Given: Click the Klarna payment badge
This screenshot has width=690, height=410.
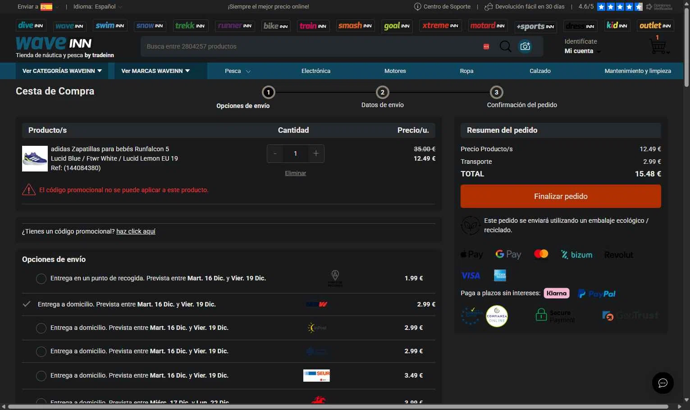Looking at the screenshot, I should coord(557,293).
